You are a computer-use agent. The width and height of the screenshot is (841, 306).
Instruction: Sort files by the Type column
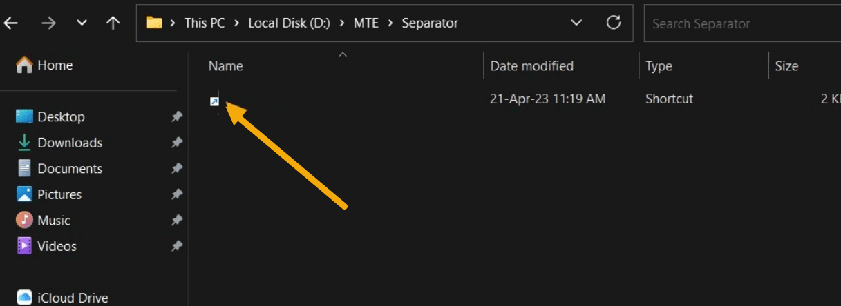[659, 66]
